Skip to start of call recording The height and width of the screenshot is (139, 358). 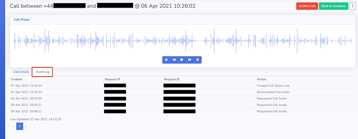point(166,60)
